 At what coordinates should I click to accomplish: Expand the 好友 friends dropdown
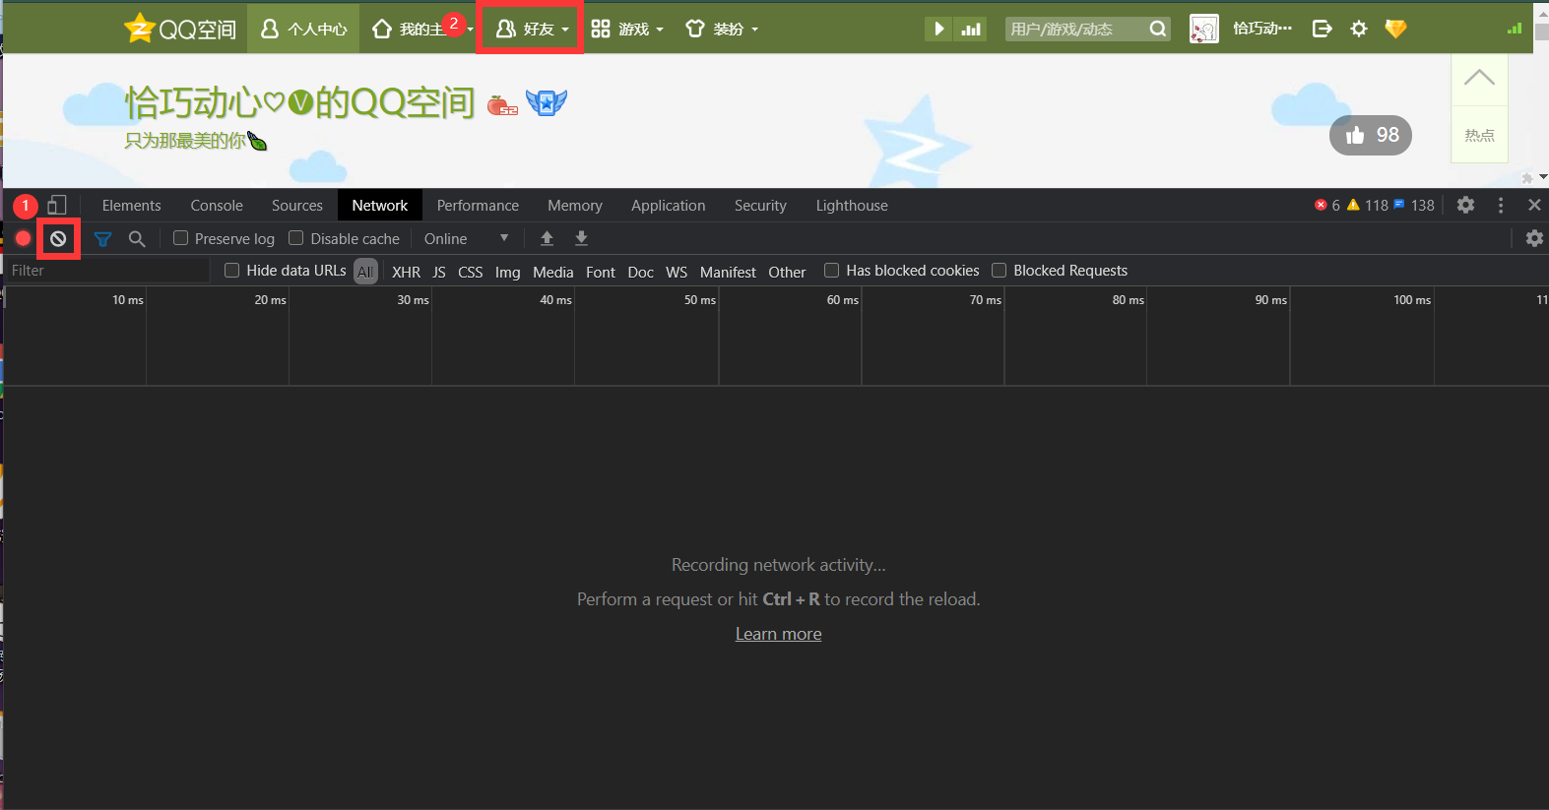point(532,29)
